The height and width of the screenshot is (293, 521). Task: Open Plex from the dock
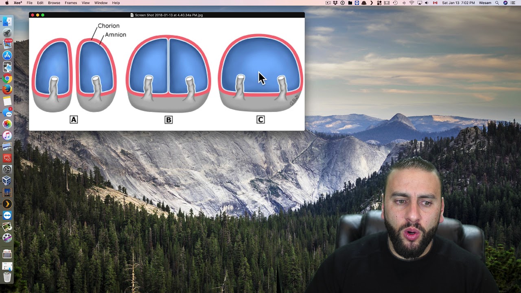point(7,204)
